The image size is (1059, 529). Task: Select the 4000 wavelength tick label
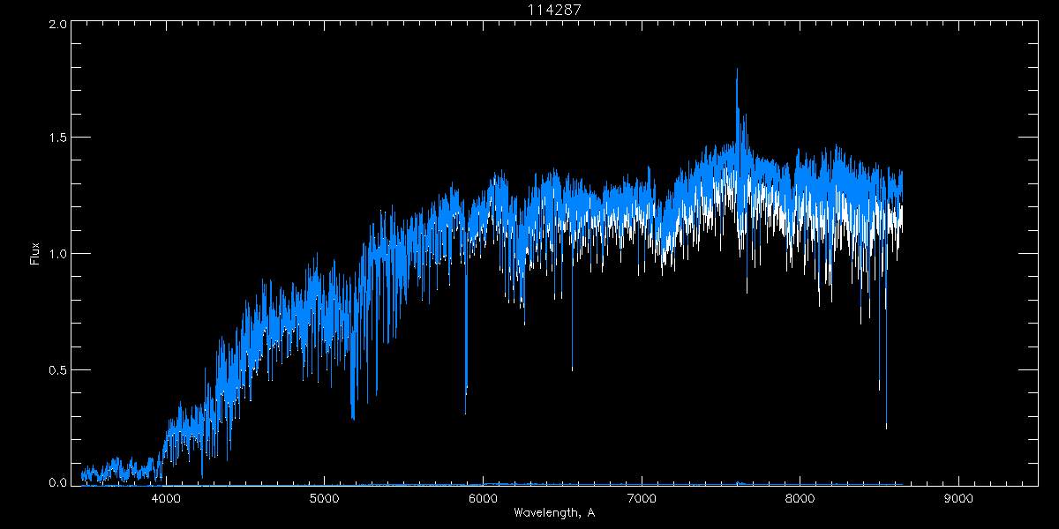coord(166,498)
